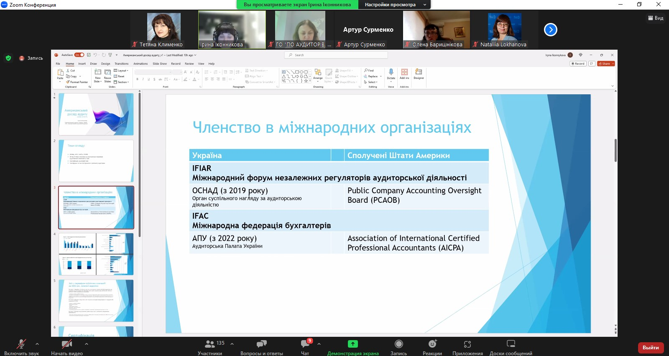669x356 pixels.
Task: Select Тетяна Клименко participant video tile
Action: (163, 30)
